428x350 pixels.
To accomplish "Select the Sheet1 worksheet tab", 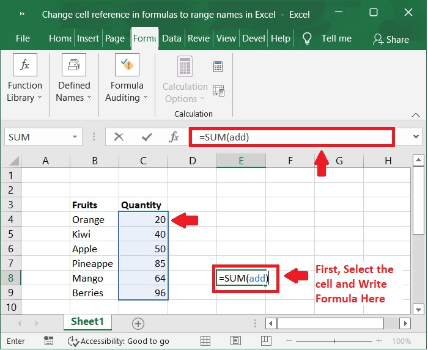I will pos(87,321).
